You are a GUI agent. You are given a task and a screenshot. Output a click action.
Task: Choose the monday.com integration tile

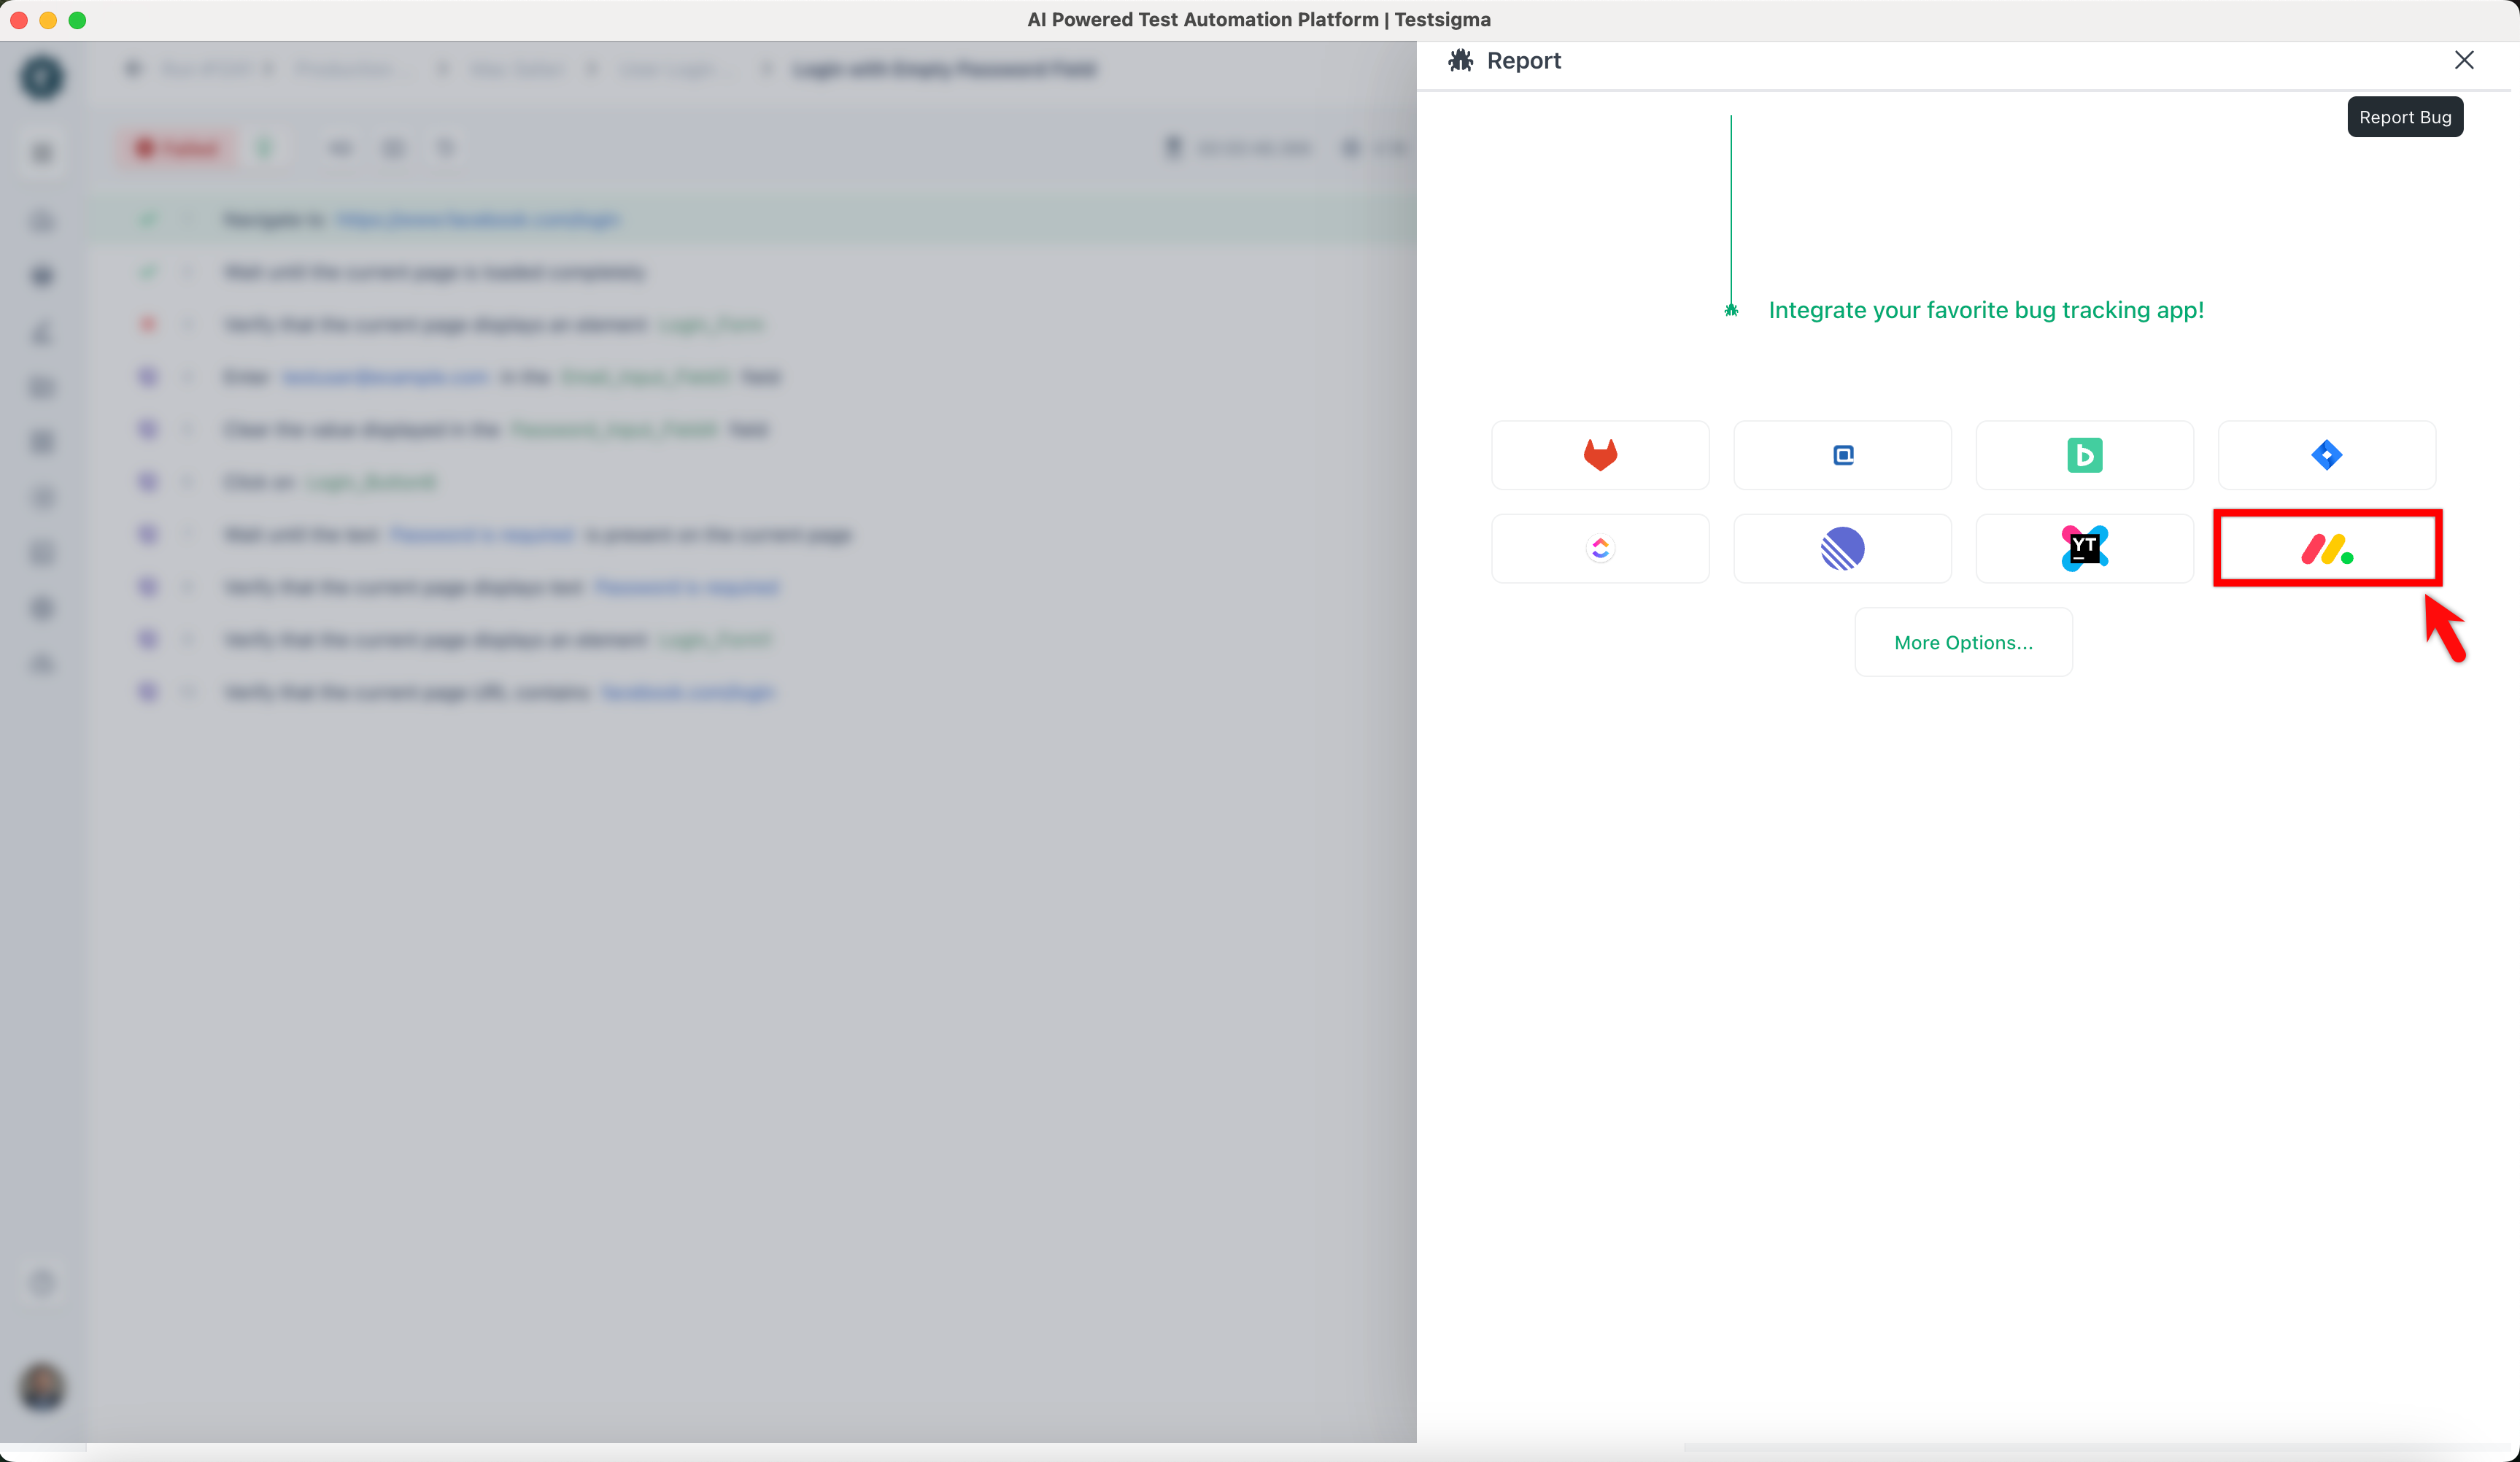click(x=2327, y=548)
